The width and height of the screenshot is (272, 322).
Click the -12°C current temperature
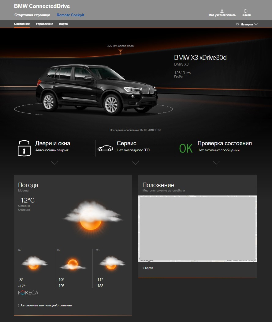[26, 200]
